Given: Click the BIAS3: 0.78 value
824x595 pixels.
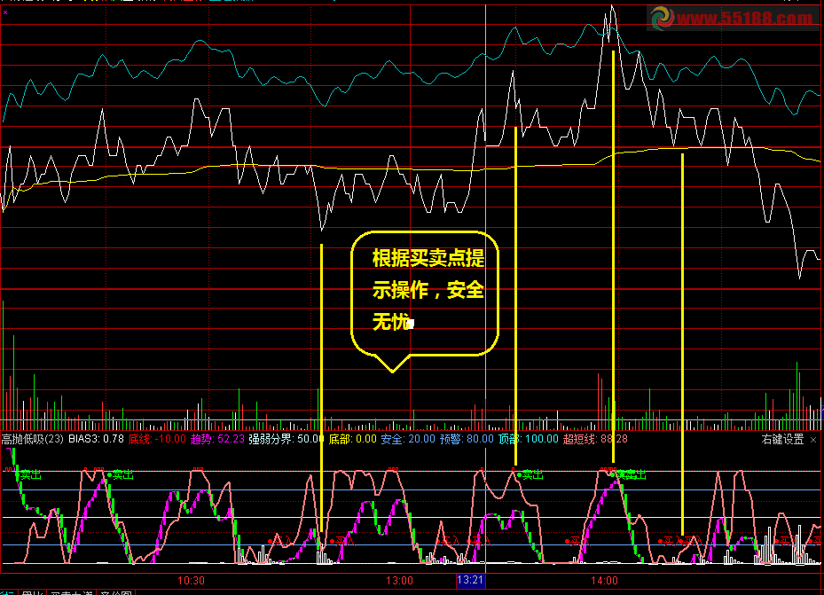Looking at the screenshot, I should (x=96, y=439).
